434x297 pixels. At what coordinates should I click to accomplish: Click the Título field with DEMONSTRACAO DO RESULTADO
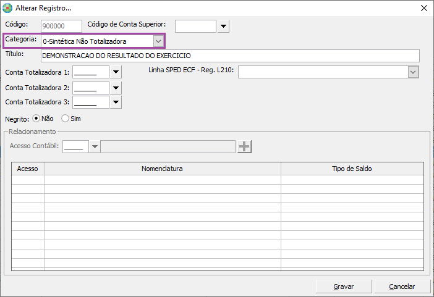click(x=230, y=56)
